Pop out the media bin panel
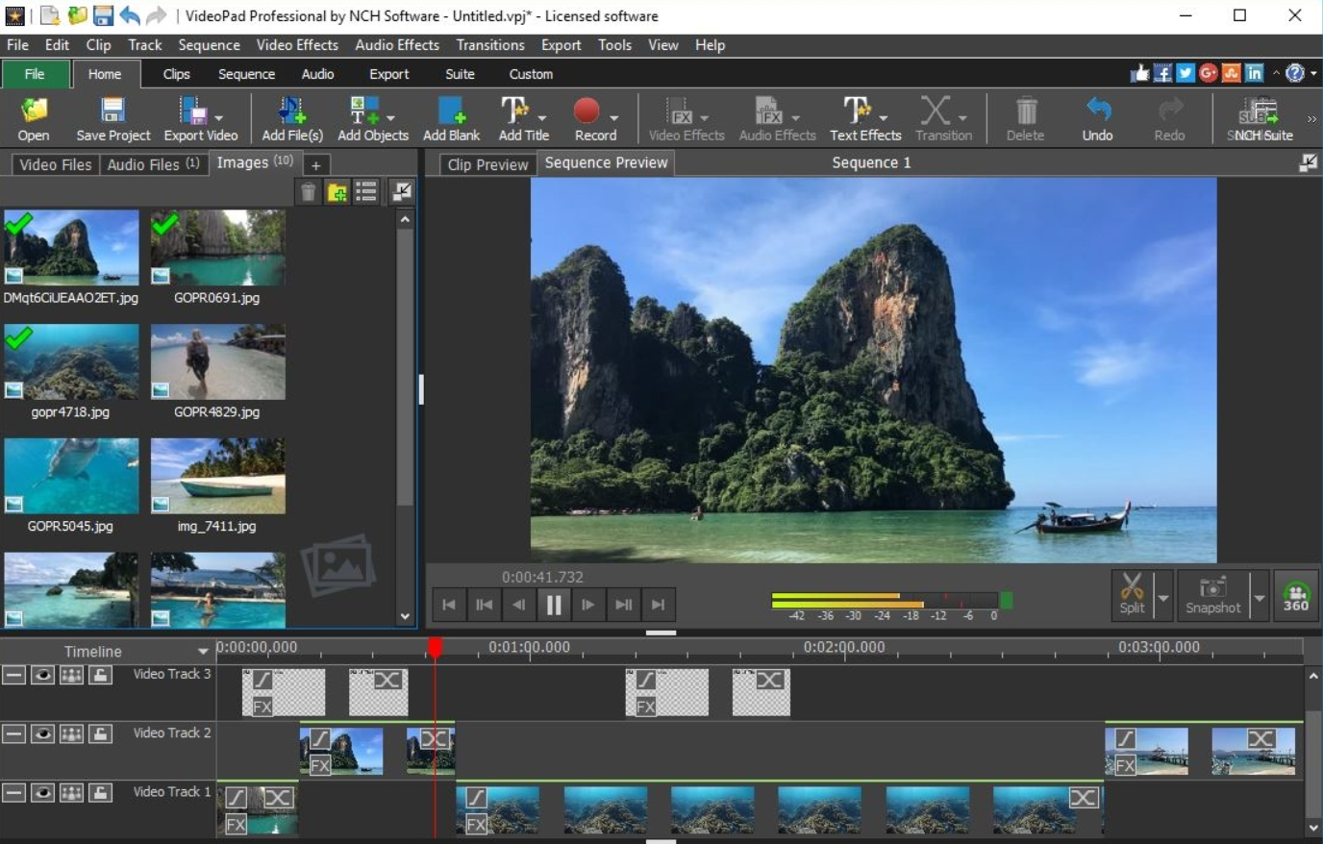 coord(402,191)
